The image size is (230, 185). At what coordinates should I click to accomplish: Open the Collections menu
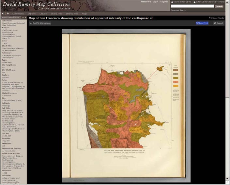[18, 14]
